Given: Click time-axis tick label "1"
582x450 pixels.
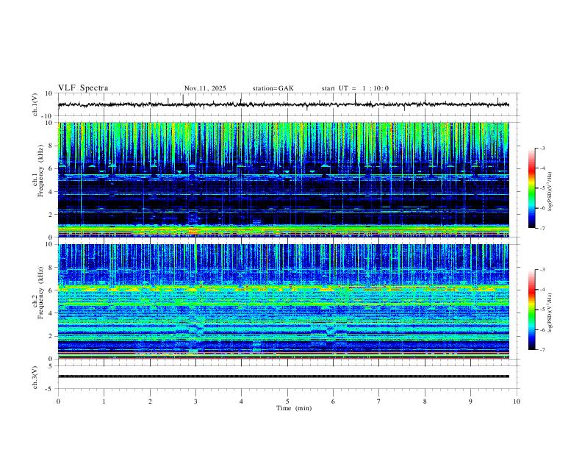Looking at the screenshot, I should coord(104,401).
